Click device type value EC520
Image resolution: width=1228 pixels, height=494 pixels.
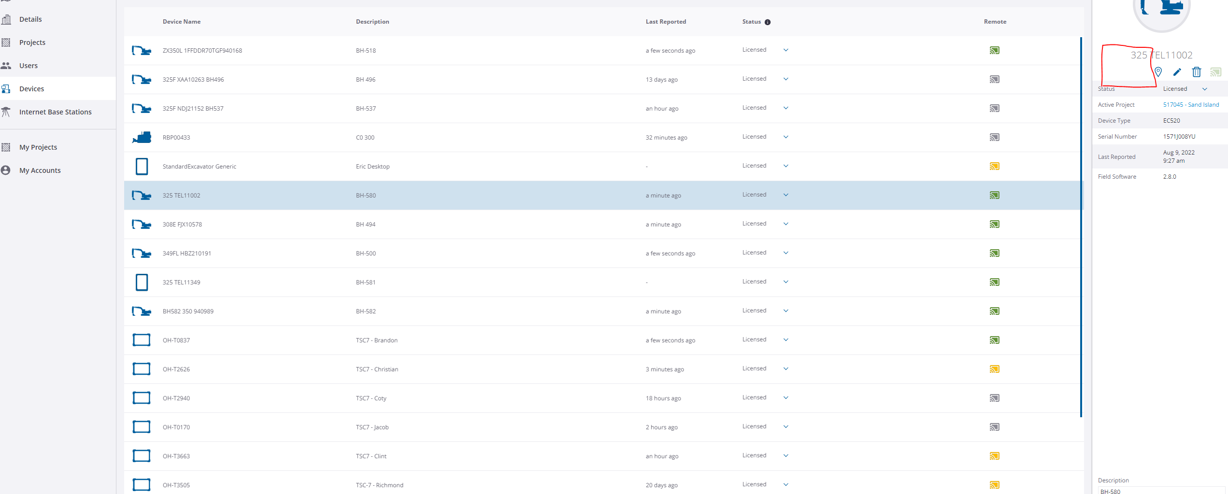1171,121
